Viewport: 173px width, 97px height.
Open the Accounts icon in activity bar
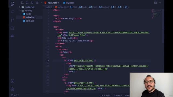coord(12,81)
